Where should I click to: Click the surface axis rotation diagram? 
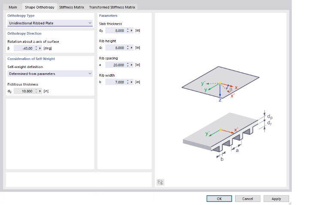[x=220, y=84]
